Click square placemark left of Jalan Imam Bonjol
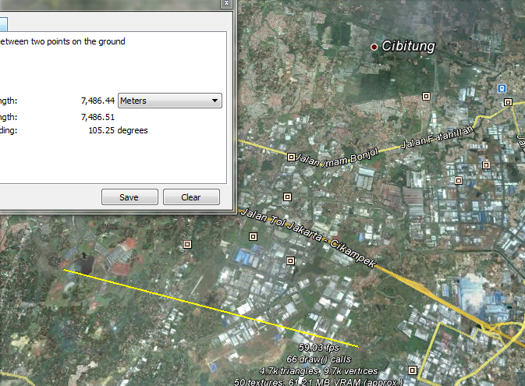525x386 pixels. point(291,157)
